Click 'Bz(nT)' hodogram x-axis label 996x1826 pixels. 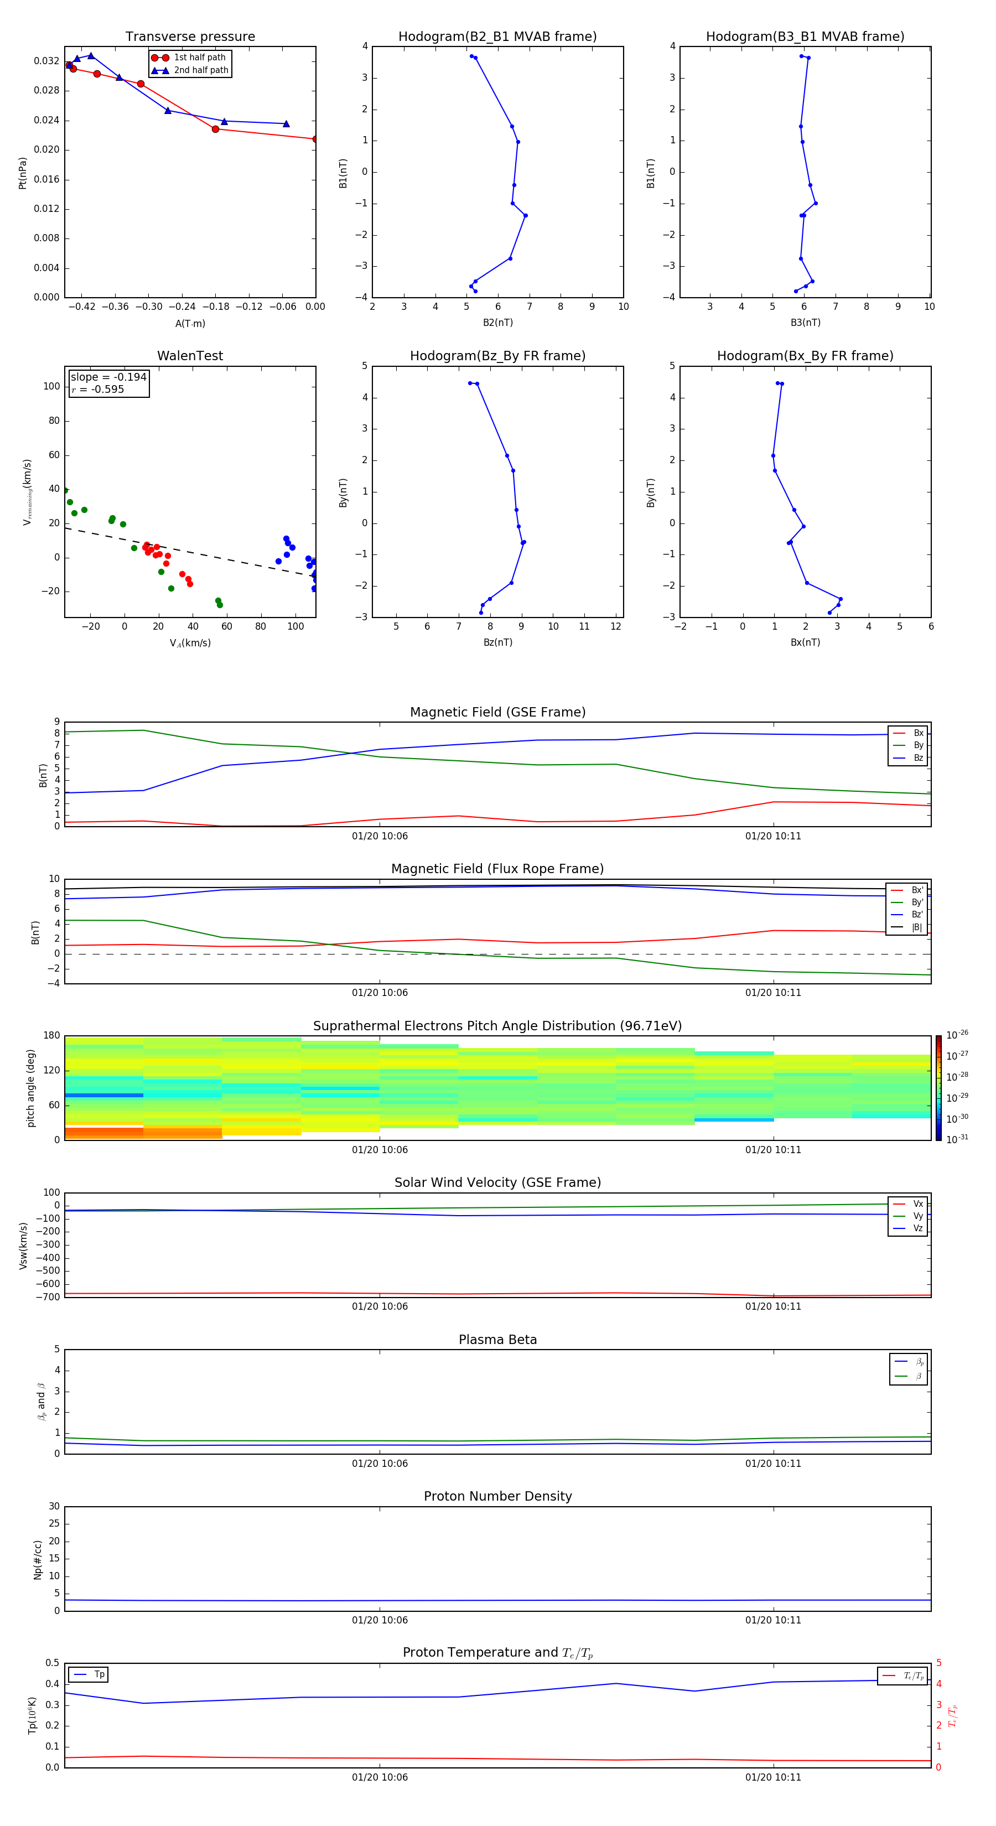497,642
